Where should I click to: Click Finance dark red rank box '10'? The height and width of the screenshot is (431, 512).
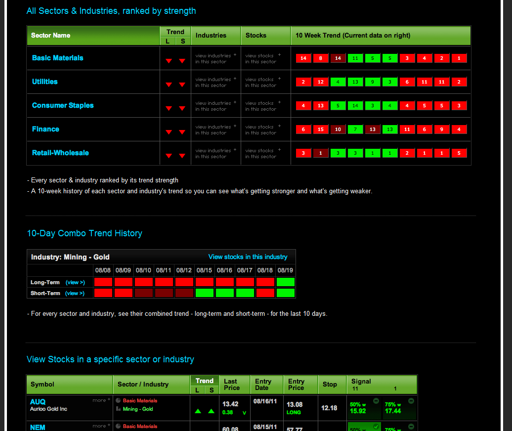coord(338,129)
